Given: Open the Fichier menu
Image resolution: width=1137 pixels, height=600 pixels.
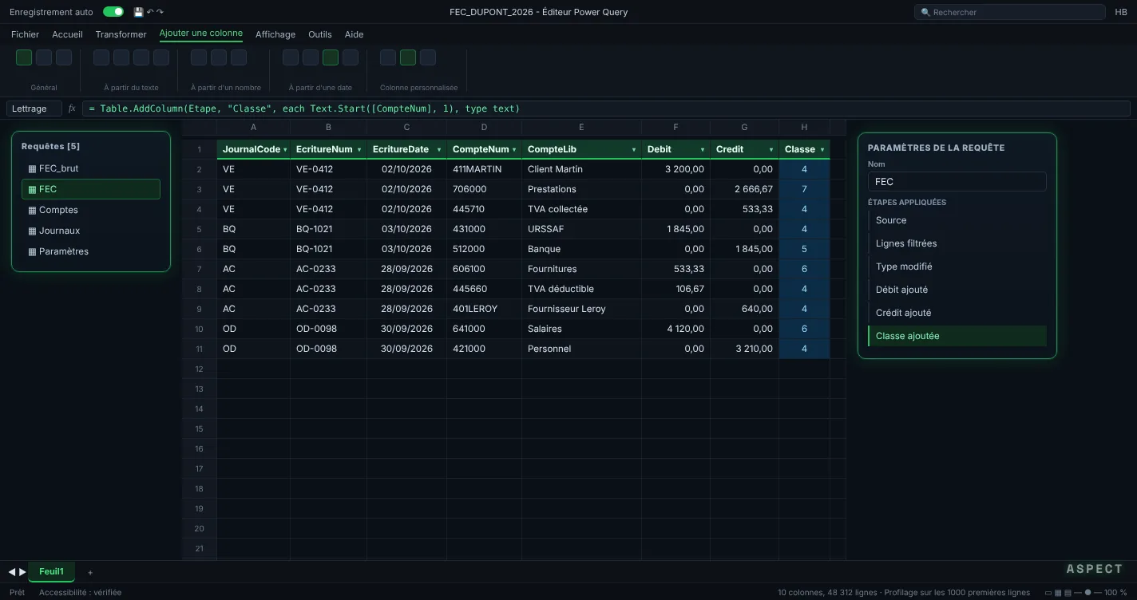Looking at the screenshot, I should [x=26, y=34].
